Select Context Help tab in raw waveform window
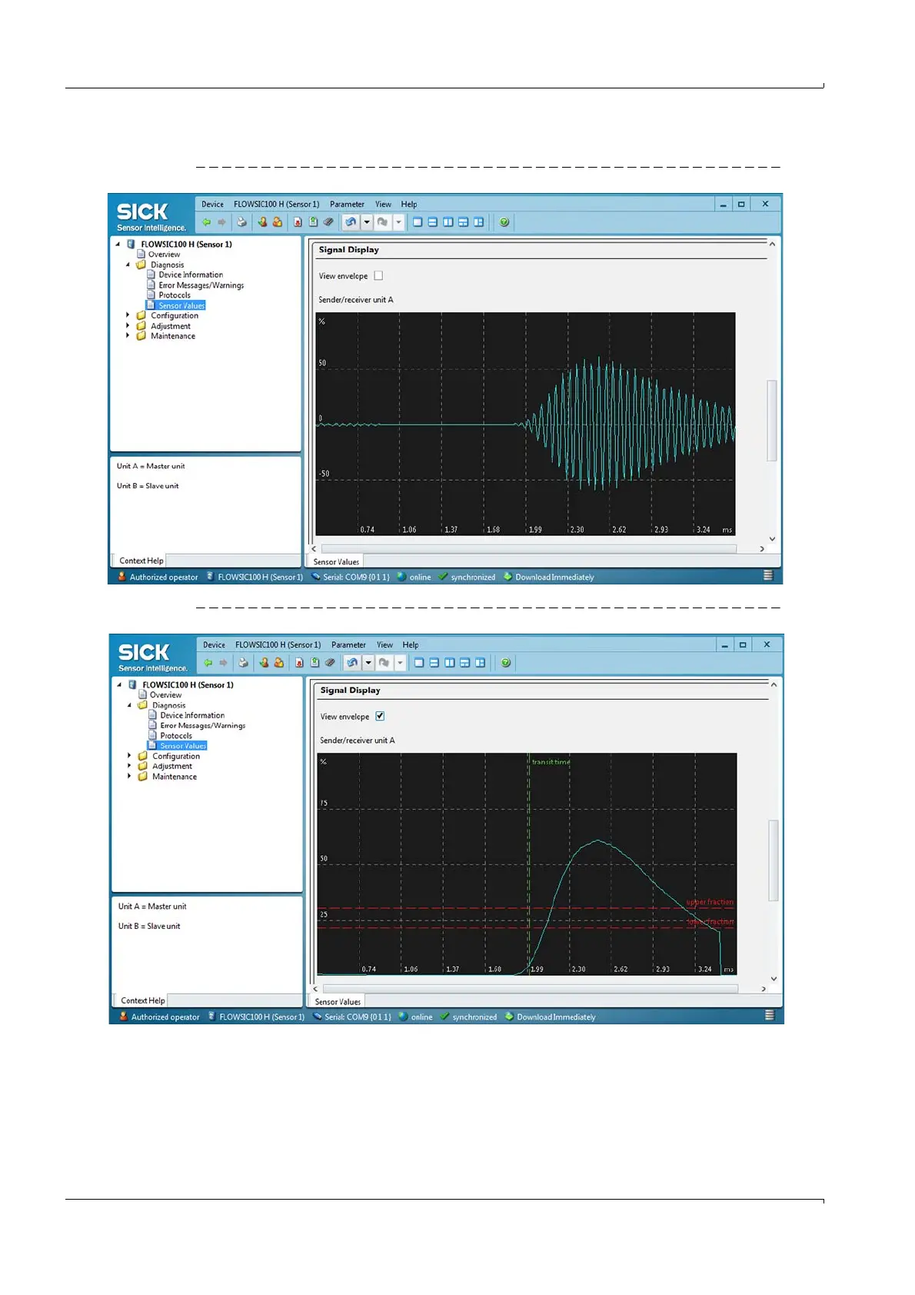The width and height of the screenshot is (915, 1295). (x=141, y=561)
